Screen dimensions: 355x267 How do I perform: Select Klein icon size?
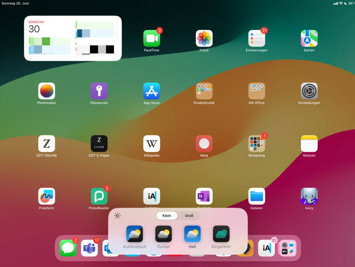166,216
